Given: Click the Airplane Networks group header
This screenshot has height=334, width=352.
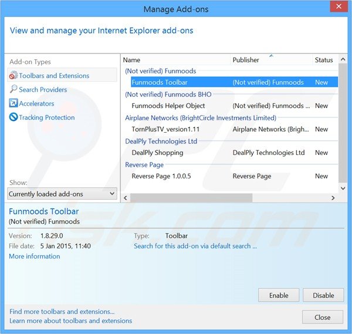Looking at the screenshot, I should pos(201,118).
